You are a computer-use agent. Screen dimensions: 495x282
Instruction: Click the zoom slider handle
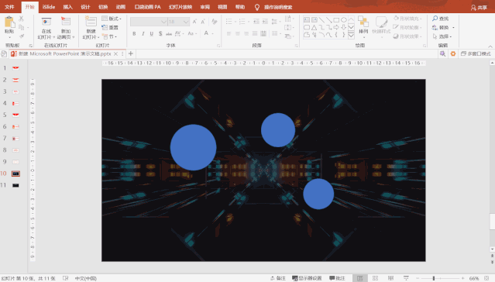point(434,278)
